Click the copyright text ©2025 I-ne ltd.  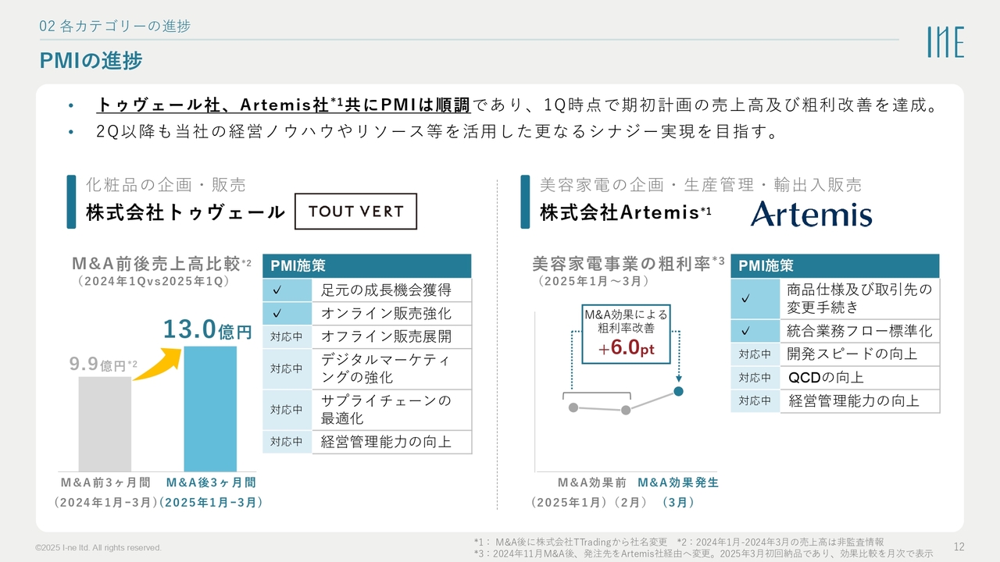pos(98,548)
